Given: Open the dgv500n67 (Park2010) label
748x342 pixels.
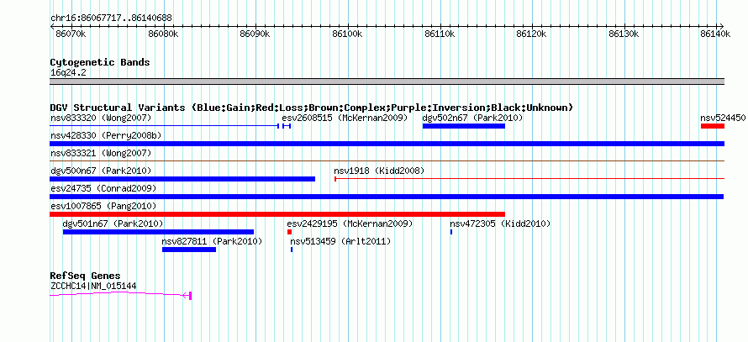Looking at the screenshot, I should (x=101, y=171).
